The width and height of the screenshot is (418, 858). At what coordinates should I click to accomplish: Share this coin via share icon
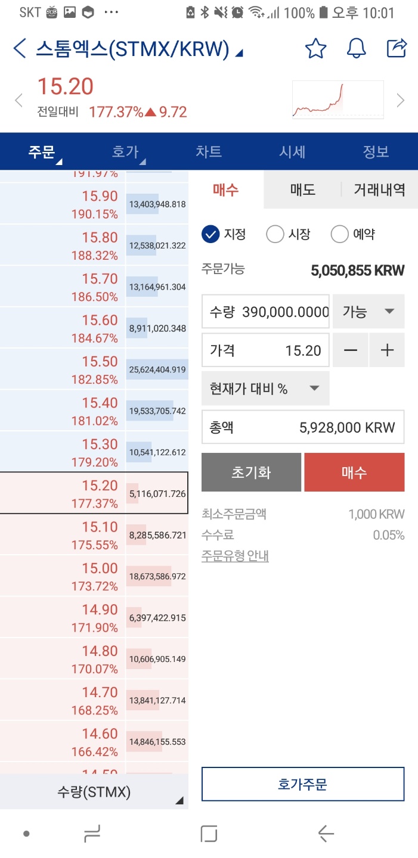click(397, 48)
